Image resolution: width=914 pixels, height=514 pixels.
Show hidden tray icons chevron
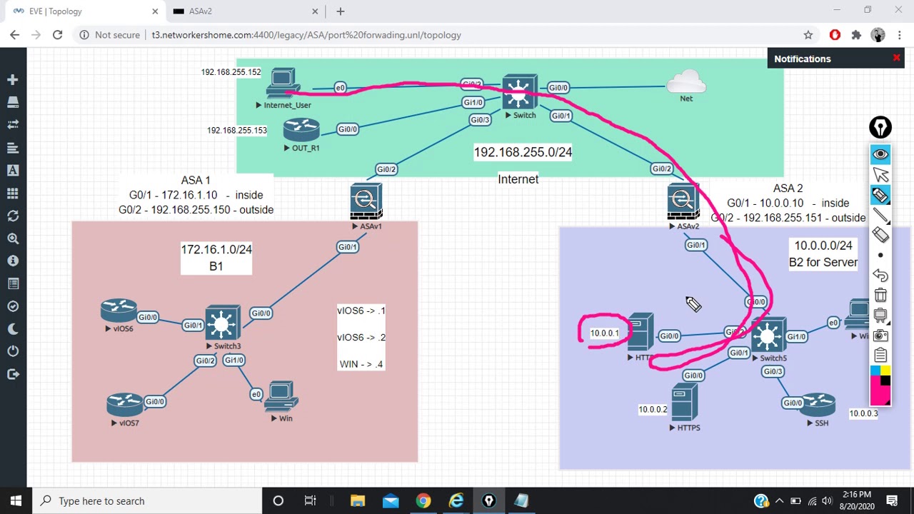[x=779, y=500]
